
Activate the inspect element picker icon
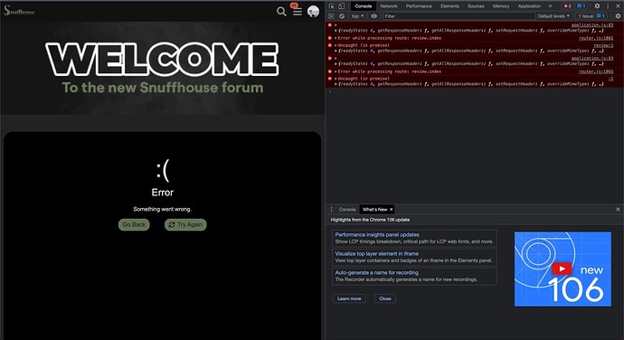click(x=331, y=6)
